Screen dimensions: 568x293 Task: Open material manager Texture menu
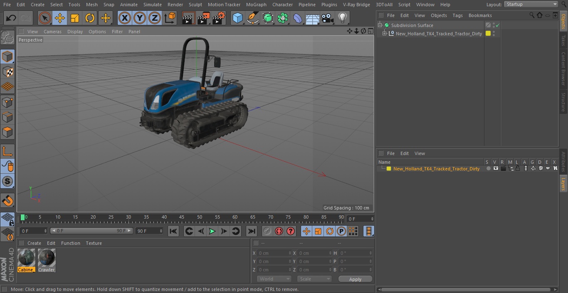(x=94, y=243)
